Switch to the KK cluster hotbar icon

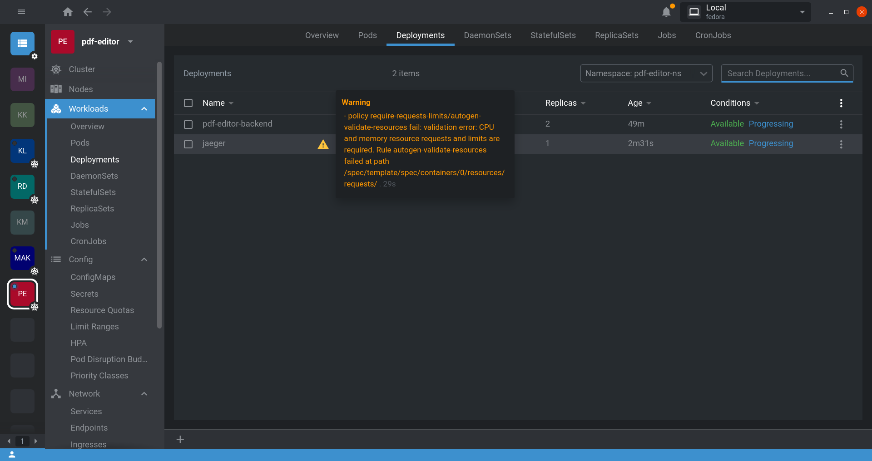pyautogui.click(x=22, y=115)
